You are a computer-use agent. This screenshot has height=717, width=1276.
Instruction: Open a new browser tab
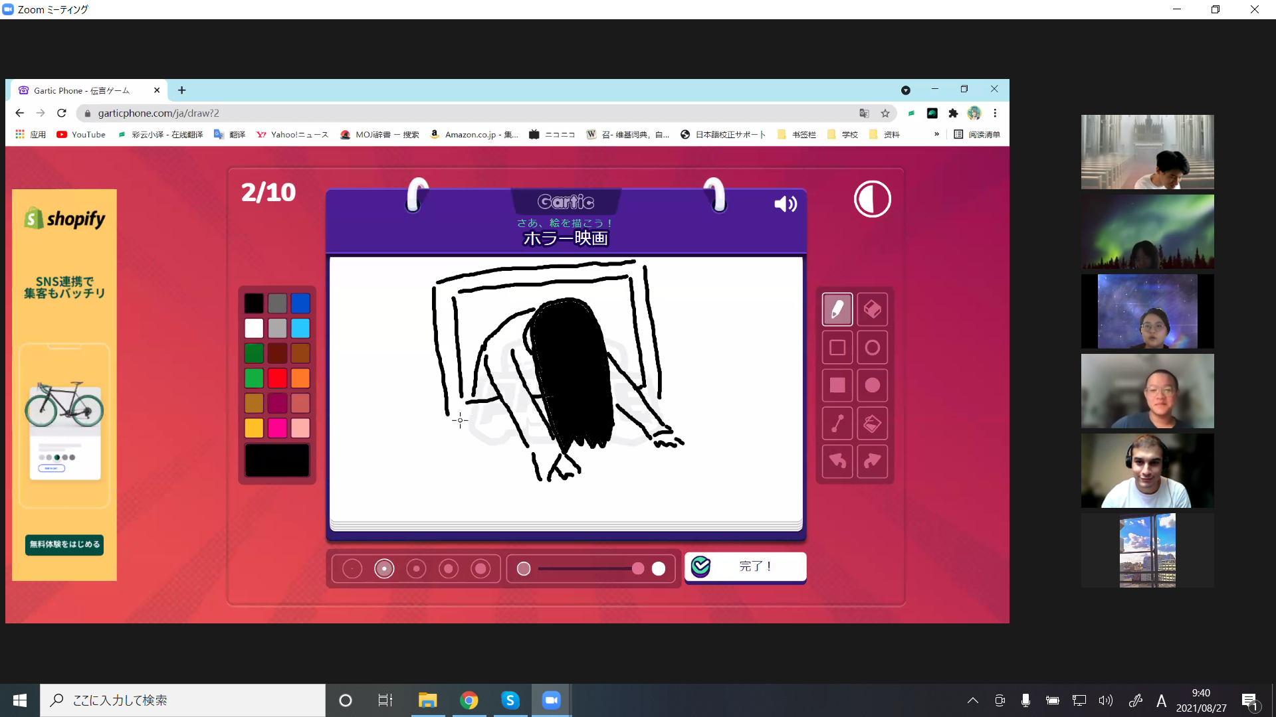pyautogui.click(x=181, y=90)
